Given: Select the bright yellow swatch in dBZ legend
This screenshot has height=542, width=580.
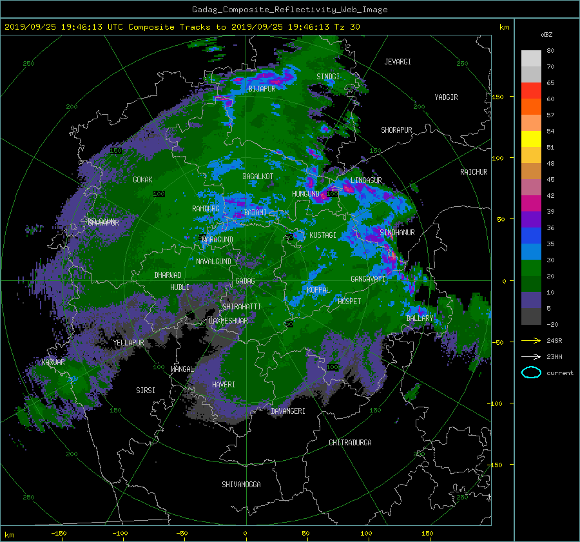Looking at the screenshot, I should (x=531, y=139).
